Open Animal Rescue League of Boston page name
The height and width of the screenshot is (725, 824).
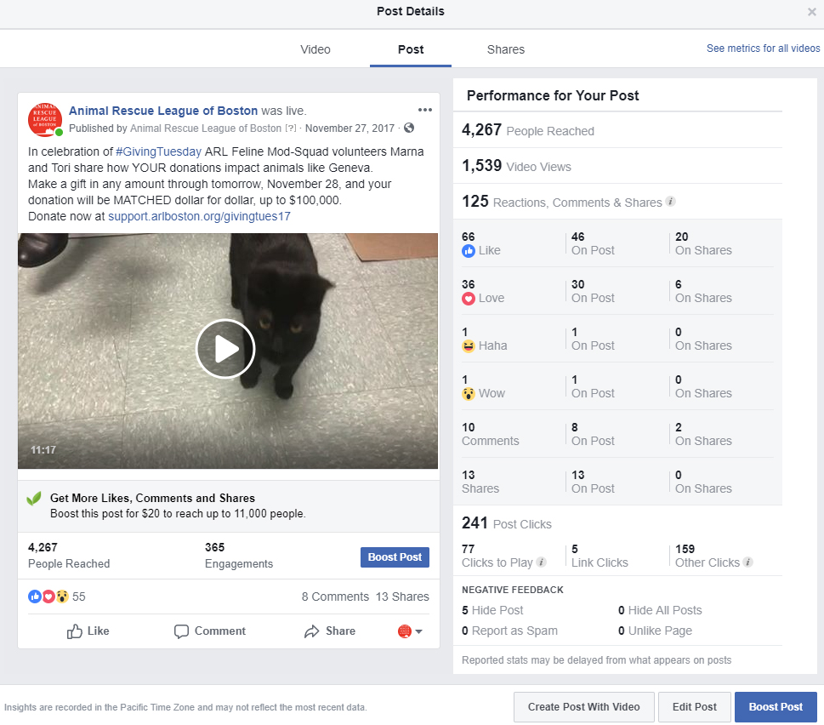pyautogui.click(x=163, y=111)
